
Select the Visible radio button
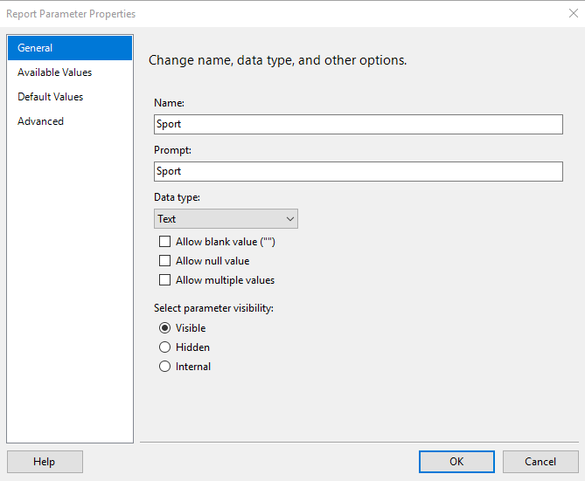pos(164,328)
